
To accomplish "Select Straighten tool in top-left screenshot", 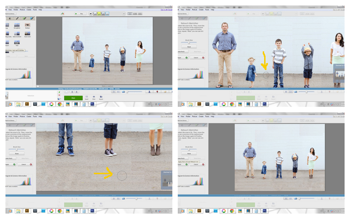I will pos(17,25).
